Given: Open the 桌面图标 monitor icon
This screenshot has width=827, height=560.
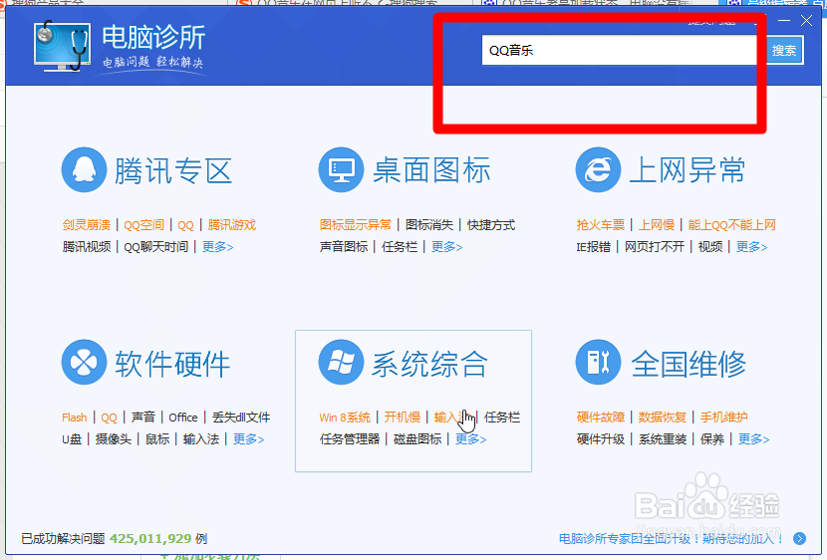Looking at the screenshot, I should [x=341, y=169].
